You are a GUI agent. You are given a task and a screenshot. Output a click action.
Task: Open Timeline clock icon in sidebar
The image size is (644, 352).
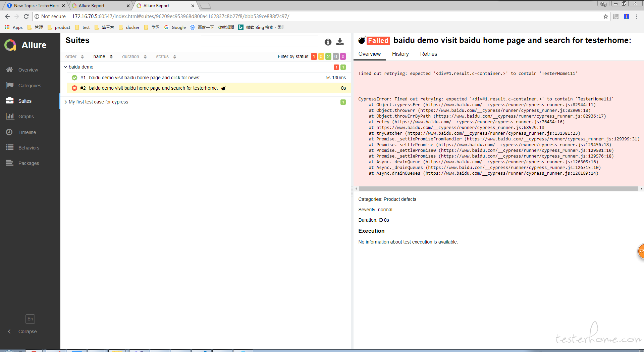click(9, 132)
